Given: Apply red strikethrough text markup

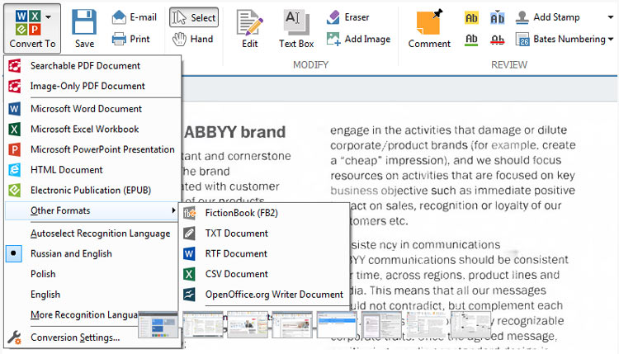Looking at the screenshot, I should pos(497,40).
